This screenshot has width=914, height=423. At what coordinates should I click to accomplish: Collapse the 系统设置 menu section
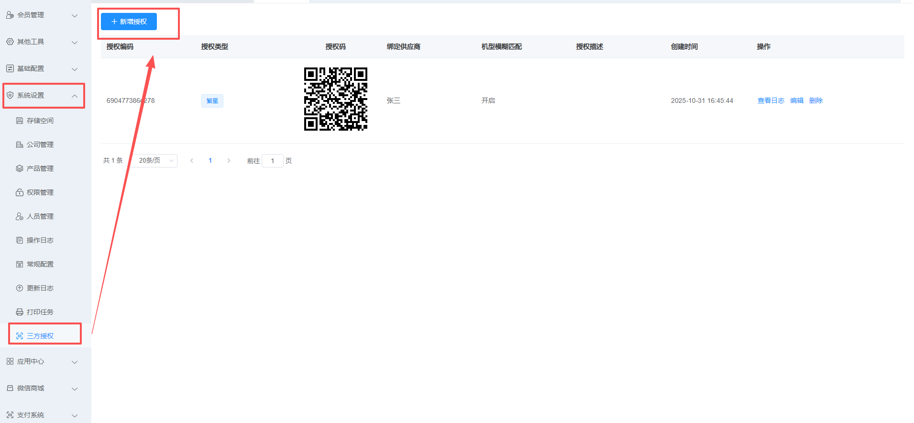point(75,96)
